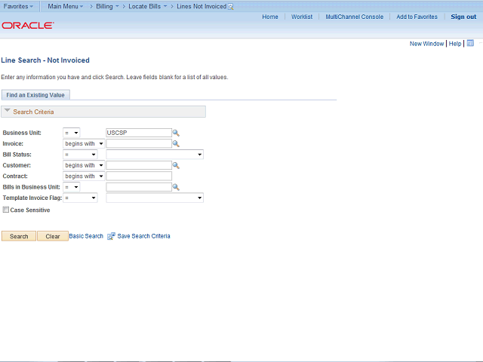Switch to Basic Search
483x362 pixels.
point(86,236)
